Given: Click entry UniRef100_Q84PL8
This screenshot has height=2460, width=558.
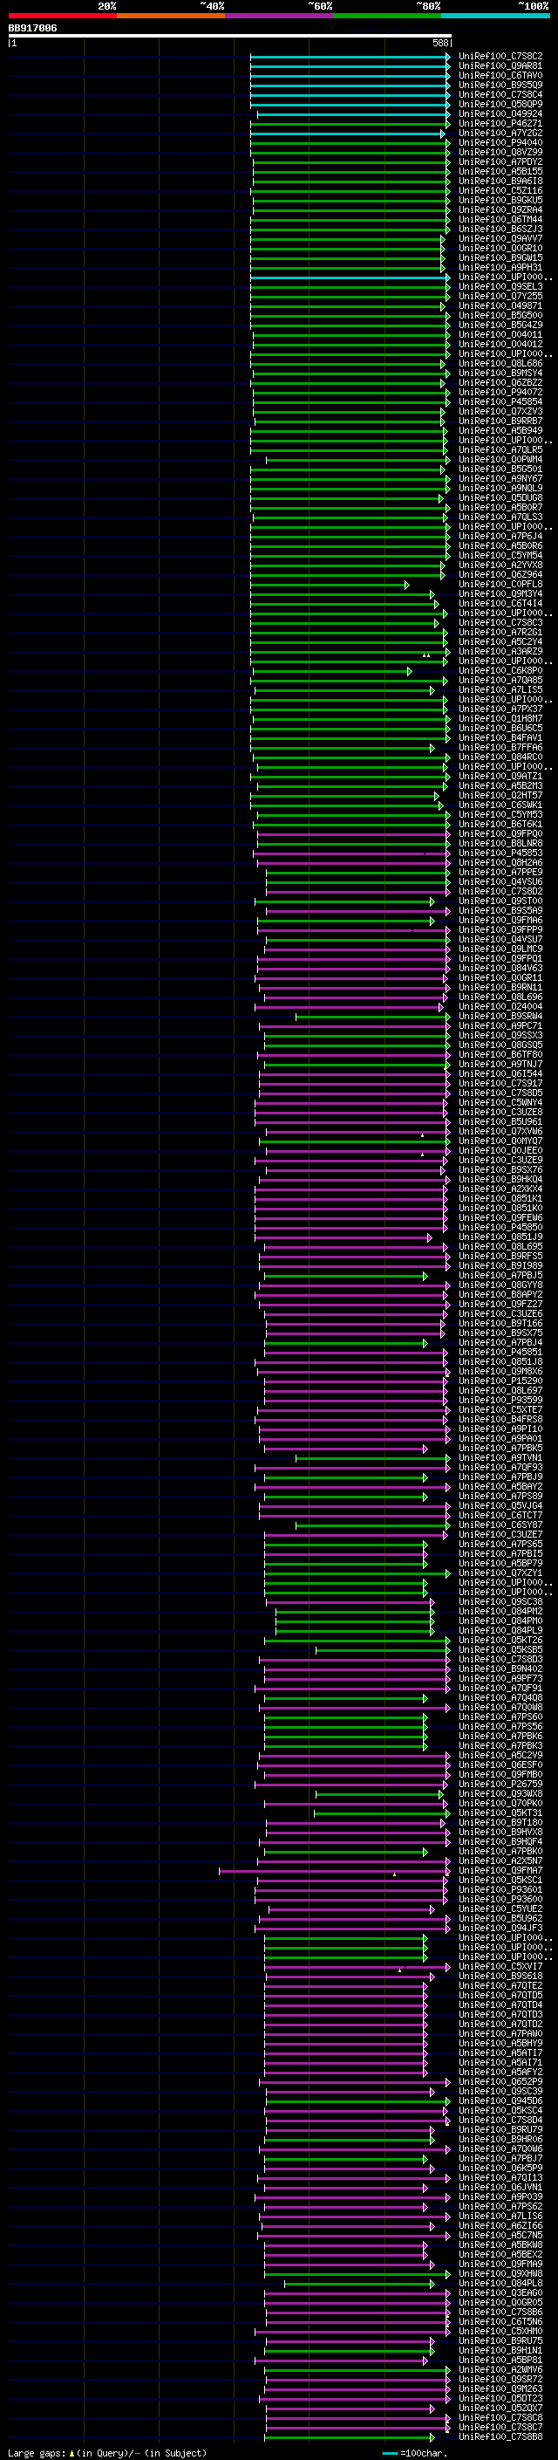Looking at the screenshot, I should pyautogui.click(x=500, y=2284).
